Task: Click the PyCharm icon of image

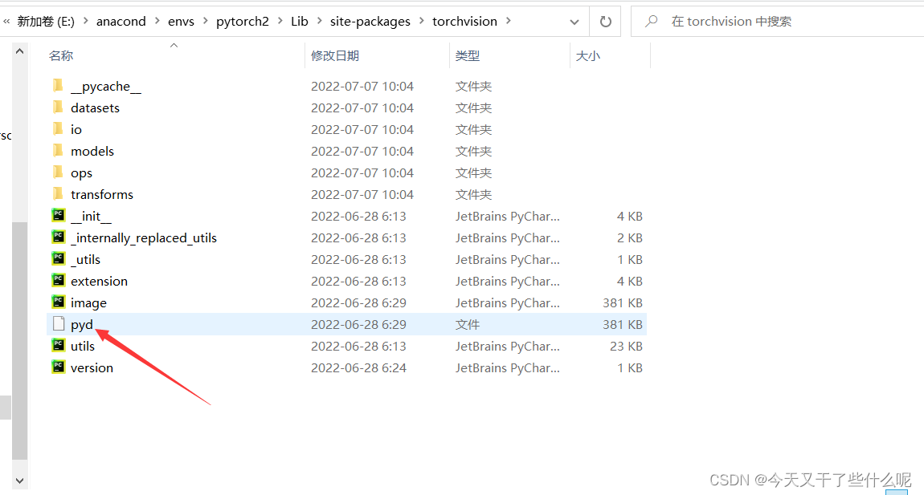Action: 59,302
